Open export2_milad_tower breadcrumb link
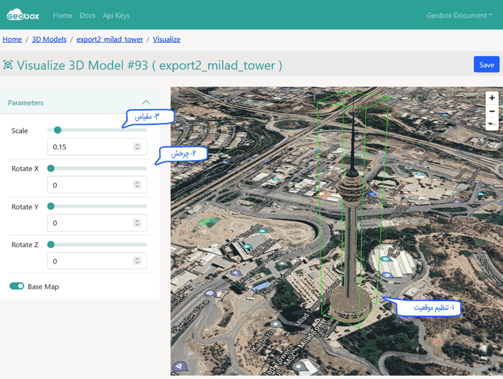Image resolution: width=503 pixels, height=379 pixels. point(109,39)
